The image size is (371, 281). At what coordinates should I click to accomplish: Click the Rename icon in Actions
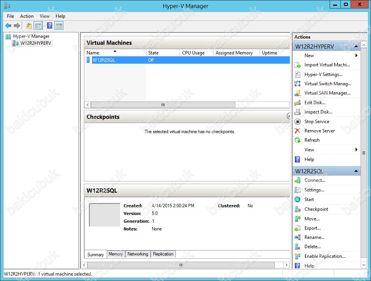tap(298, 237)
